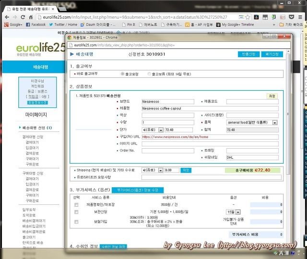Click the 수량 quantity field

(168, 123)
